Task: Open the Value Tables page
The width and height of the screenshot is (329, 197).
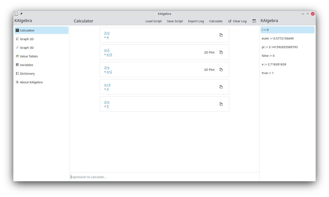Action: pos(29,56)
